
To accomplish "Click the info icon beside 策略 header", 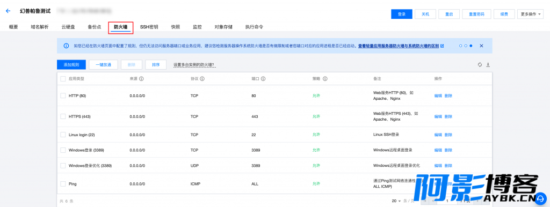I will tap(325, 79).
